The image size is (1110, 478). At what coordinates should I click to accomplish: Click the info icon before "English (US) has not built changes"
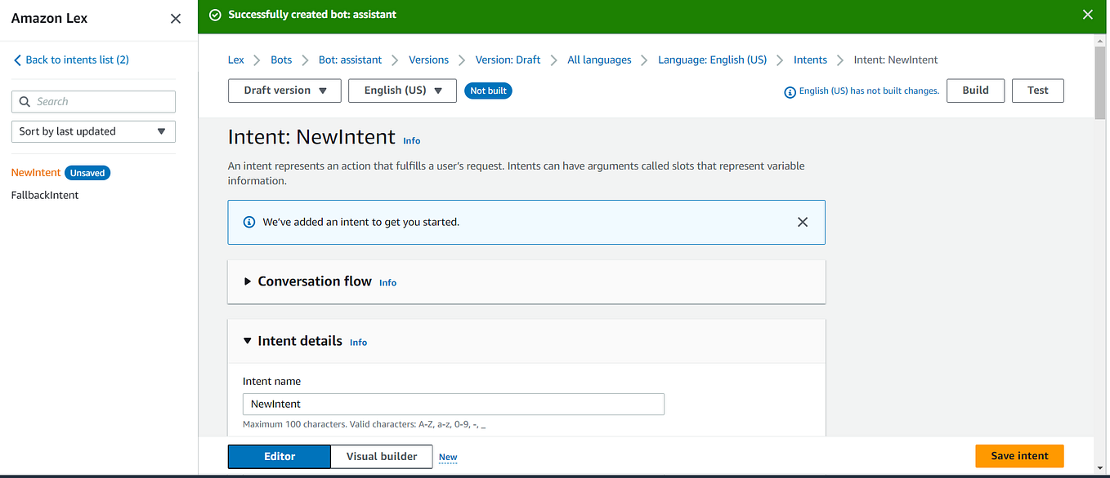(x=790, y=91)
